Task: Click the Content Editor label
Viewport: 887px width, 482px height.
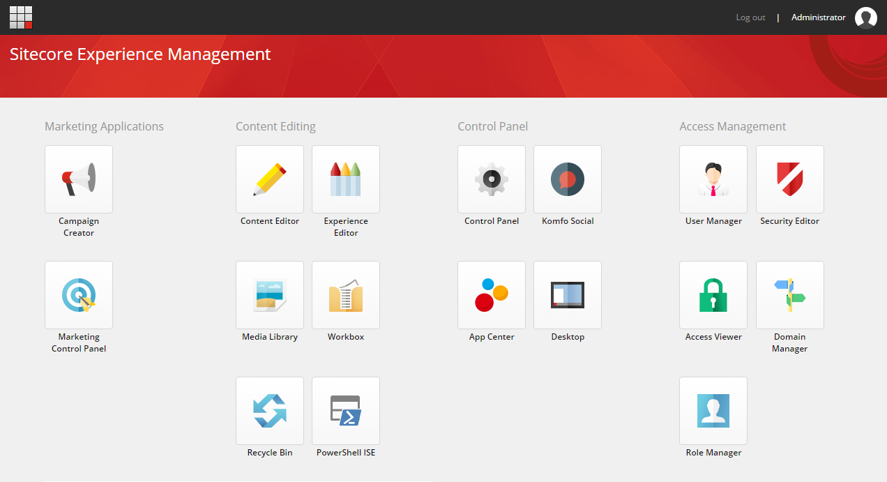Action: point(270,221)
